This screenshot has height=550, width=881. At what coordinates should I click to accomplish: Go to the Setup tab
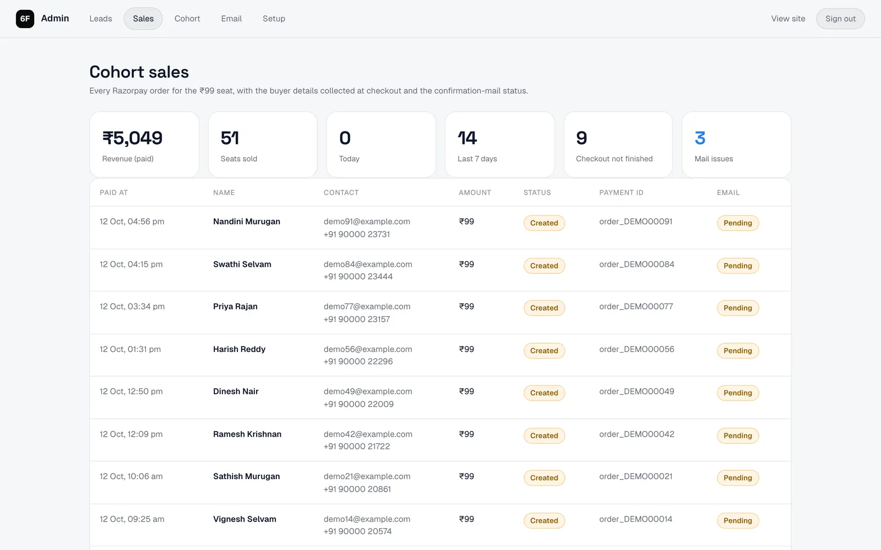coord(274,19)
